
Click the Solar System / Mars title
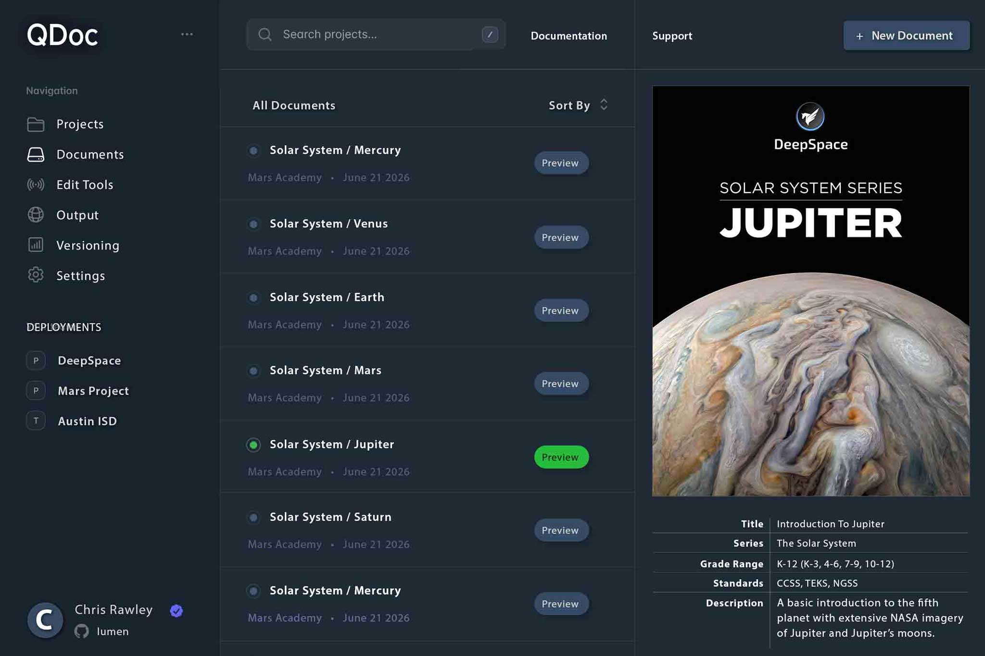[326, 370]
